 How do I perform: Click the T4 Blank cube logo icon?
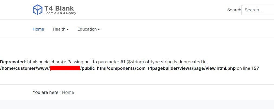[37, 10]
